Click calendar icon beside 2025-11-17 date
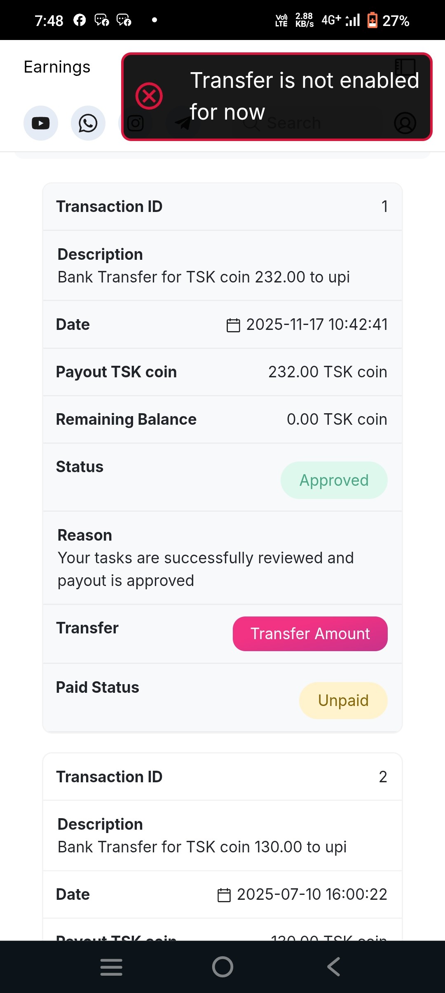The width and height of the screenshot is (445, 993). (x=233, y=325)
